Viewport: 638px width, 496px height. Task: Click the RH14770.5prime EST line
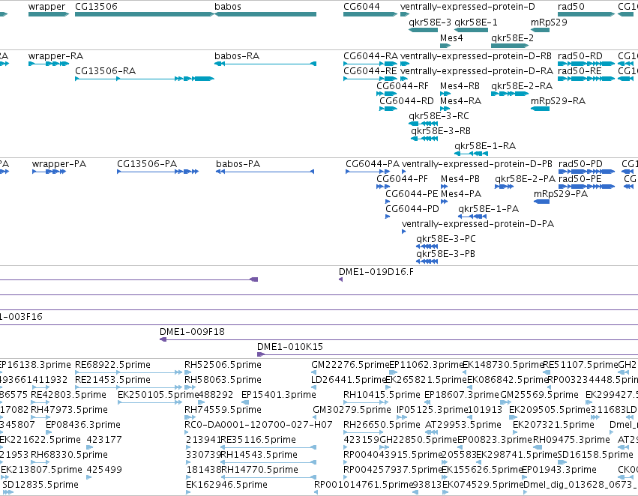(x=268, y=477)
